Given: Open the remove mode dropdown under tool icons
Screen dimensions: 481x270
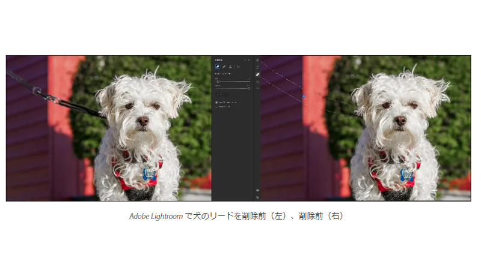Looking at the screenshot, I should pos(224,74).
